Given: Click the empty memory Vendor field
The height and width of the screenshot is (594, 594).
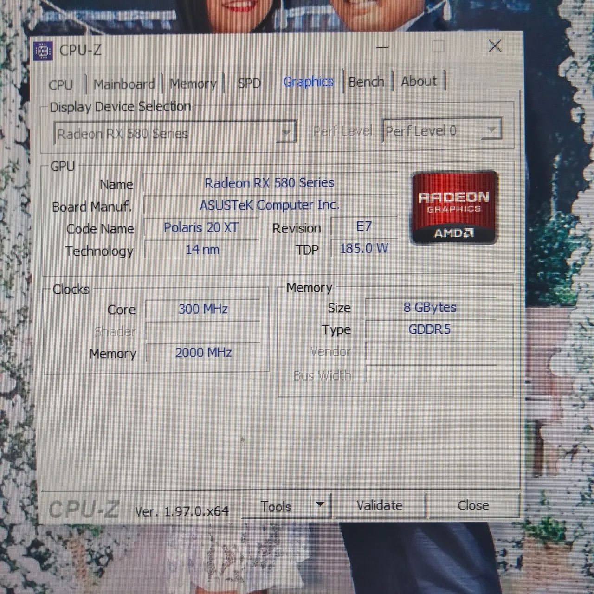Looking at the screenshot, I should [x=430, y=351].
